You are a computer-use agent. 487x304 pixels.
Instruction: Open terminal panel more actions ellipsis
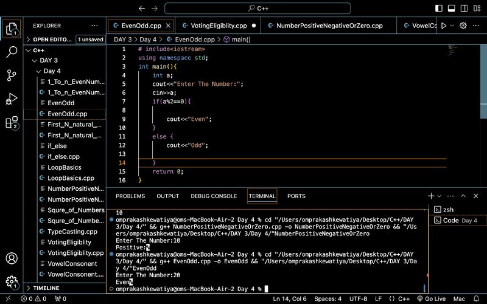(450, 196)
